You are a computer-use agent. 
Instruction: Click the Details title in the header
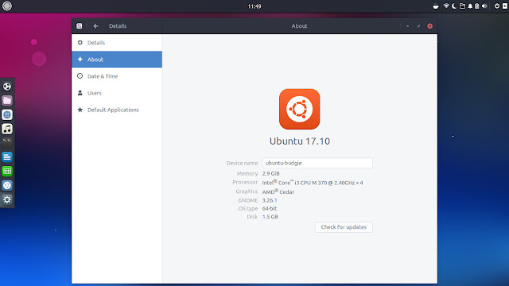pyautogui.click(x=118, y=26)
